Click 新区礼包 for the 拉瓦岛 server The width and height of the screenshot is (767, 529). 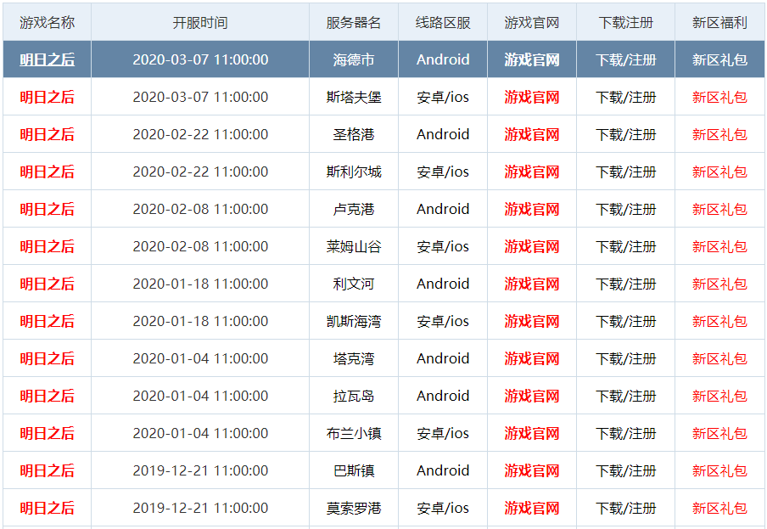pos(719,396)
